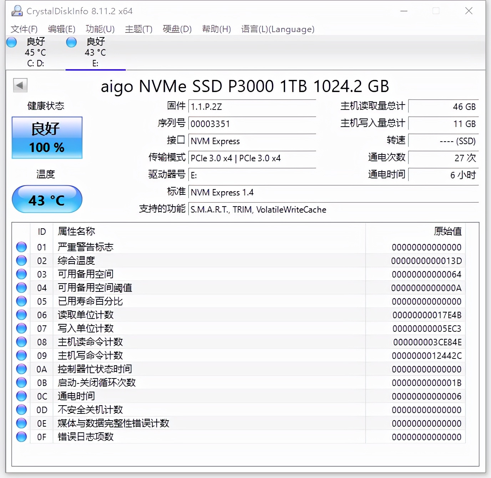Open the 硬盘(D) menu

tap(177, 29)
